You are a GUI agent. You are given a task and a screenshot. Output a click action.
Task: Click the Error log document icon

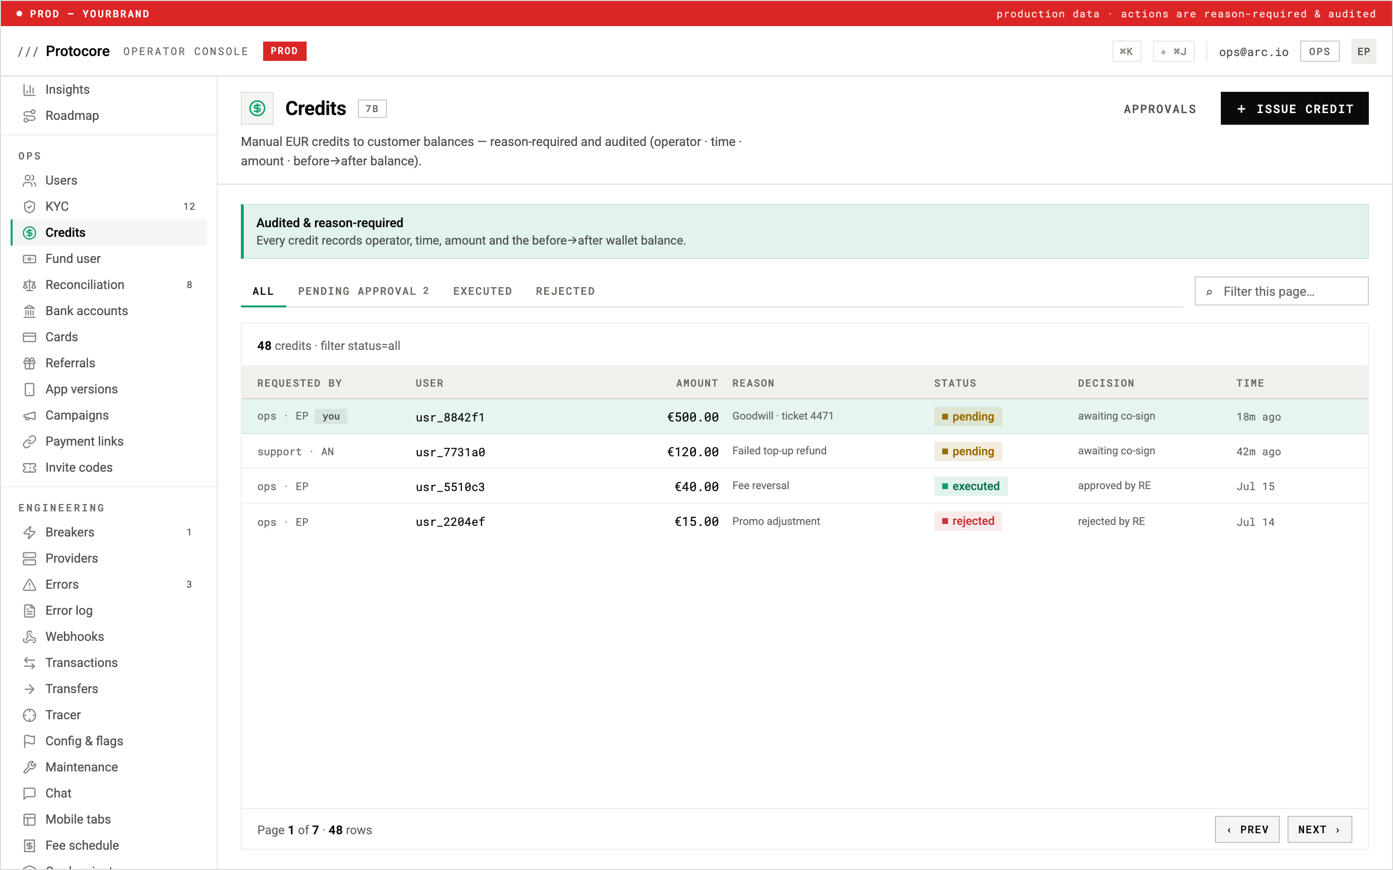tap(30, 610)
